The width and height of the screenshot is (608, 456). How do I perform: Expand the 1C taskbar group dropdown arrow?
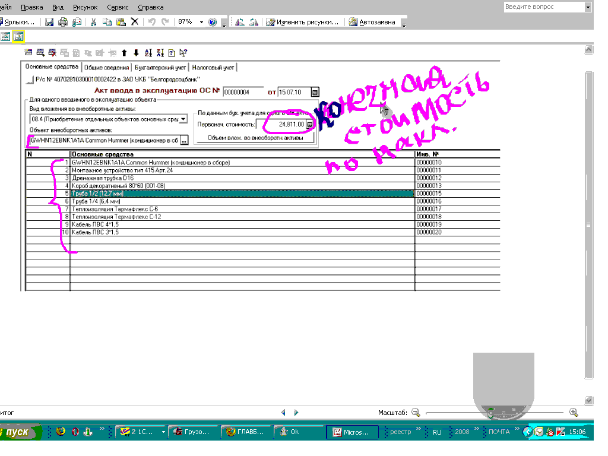163,432
